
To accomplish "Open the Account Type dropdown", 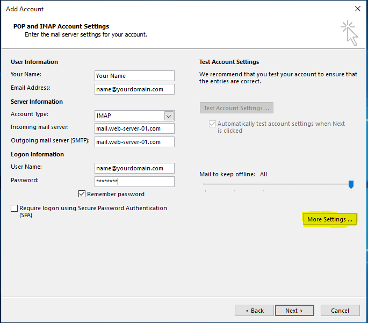I will point(169,116).
